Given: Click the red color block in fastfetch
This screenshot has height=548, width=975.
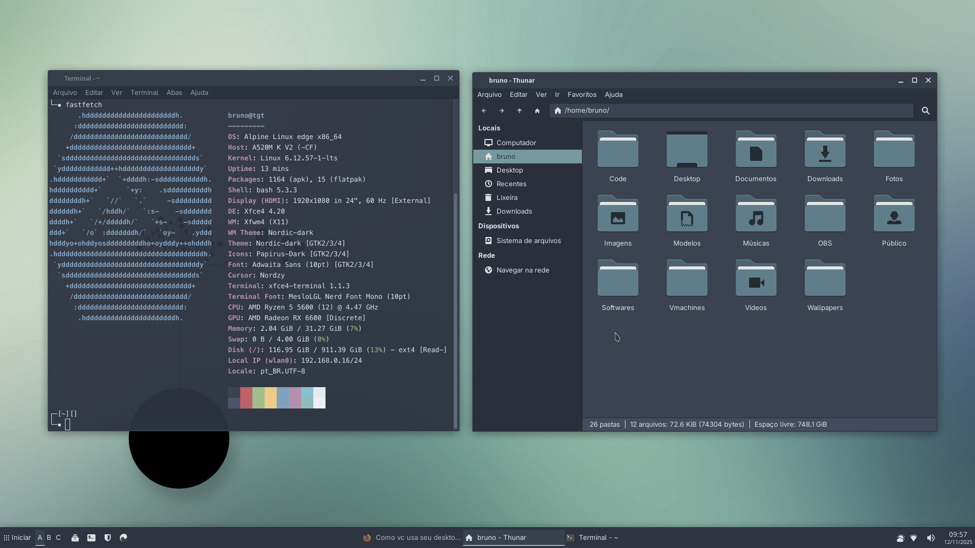Looking at the screenshot, I should click(246, 398).
